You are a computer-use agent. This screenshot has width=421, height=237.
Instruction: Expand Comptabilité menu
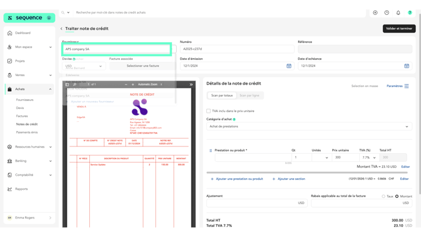pos(29,175)
